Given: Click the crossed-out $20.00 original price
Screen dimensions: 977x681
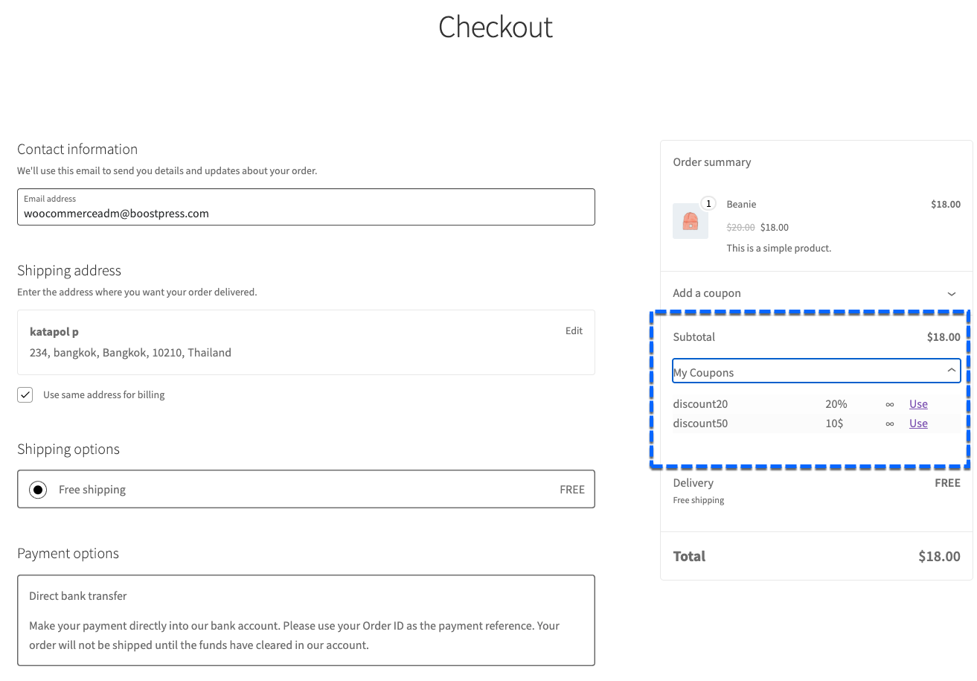Looking at the screenshot, I should 740,227.
